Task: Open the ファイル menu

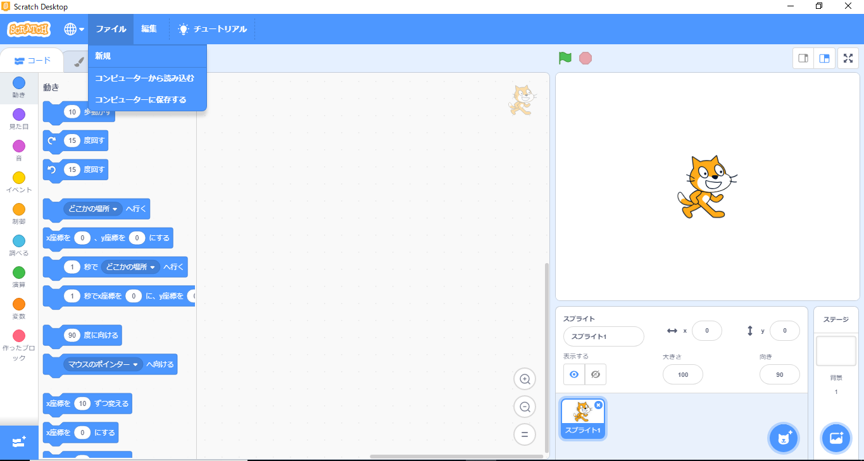Action: coord(111,29)
